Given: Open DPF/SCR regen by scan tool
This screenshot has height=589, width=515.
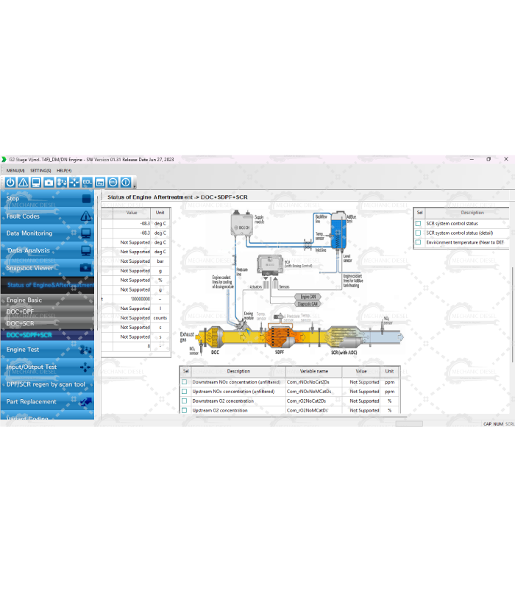Looking at the screenshot, I should click(46, 384).
